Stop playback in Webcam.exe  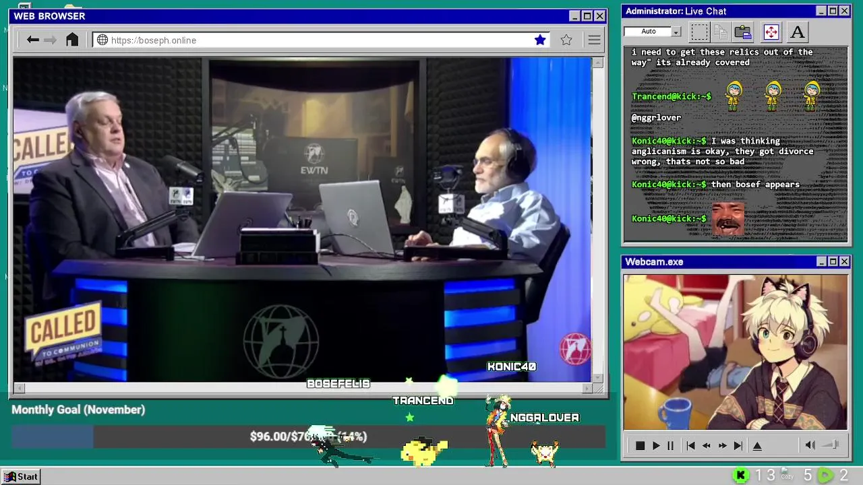(x=640, y=445)
